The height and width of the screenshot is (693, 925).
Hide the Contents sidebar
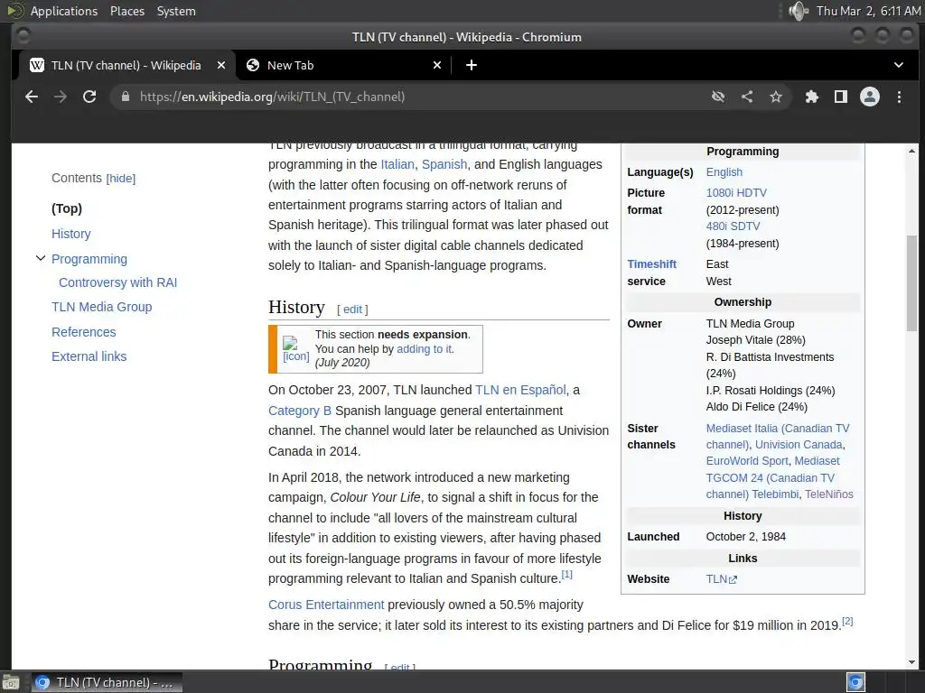(x=121, y=179)
